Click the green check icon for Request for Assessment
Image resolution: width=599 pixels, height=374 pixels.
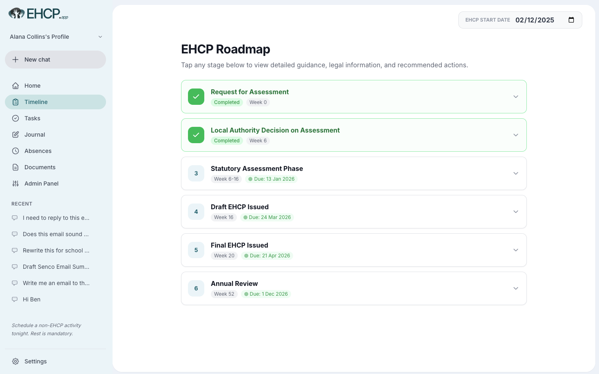196,97
